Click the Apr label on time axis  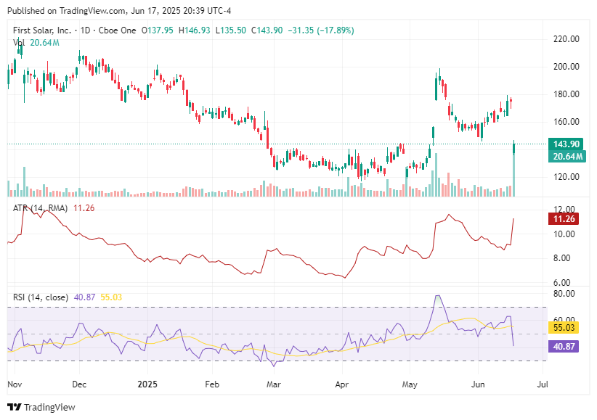(x=342, y=384)
